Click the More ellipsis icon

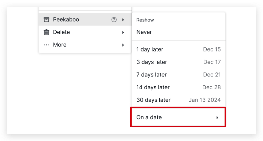[46, 45]
